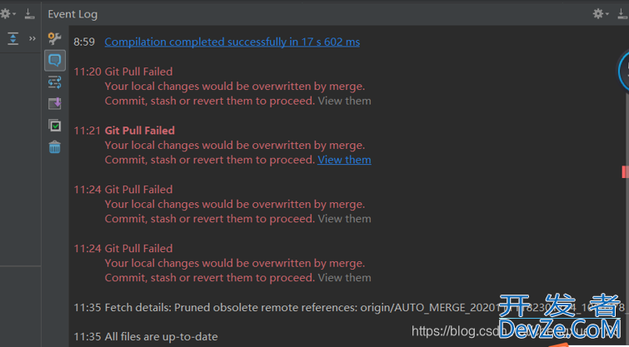Image resolution: width=629 pixels, height=347 pixels.
Task: Open Event Log settings wrench icon
Action: (54, 38)
